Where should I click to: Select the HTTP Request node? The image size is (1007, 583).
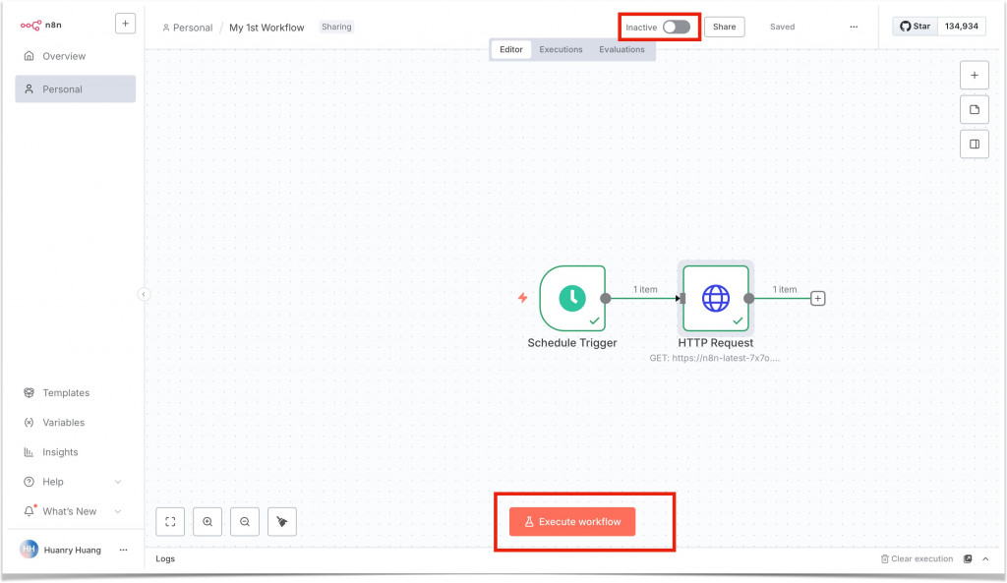click(716, 298)
